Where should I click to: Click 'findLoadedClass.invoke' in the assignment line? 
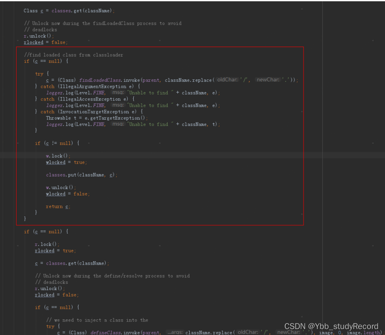(x=110, y=80)
